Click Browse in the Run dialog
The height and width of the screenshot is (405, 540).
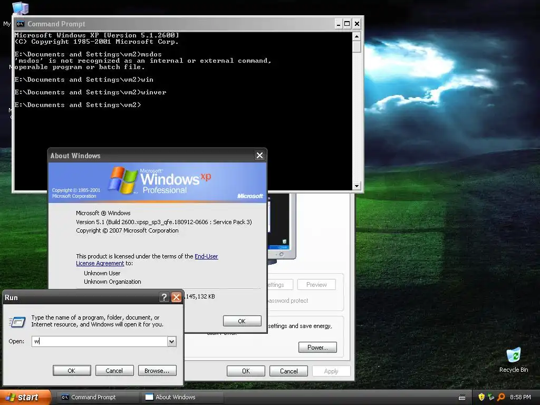point(157,371)
